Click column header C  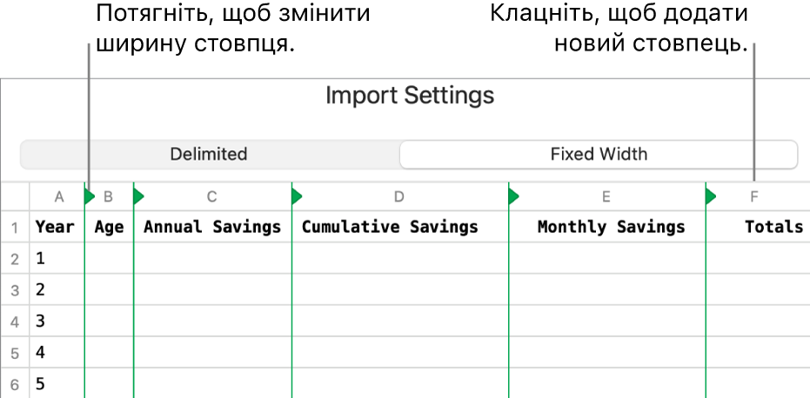coord(212,197)
